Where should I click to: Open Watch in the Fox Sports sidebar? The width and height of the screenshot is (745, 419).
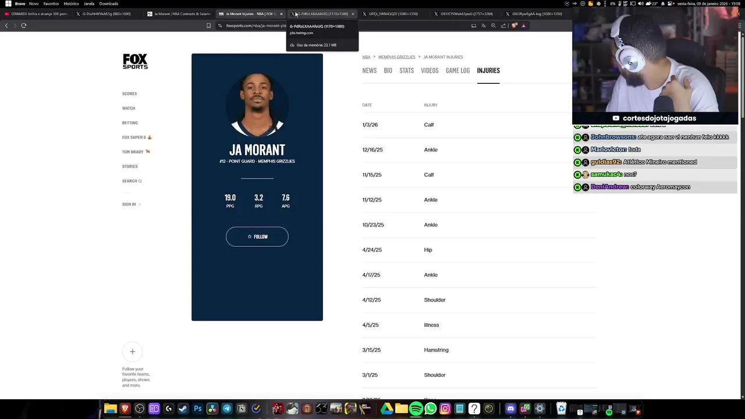(129, 108)
